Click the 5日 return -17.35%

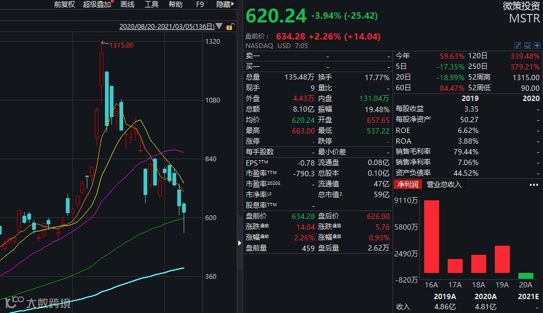[450, 67]
